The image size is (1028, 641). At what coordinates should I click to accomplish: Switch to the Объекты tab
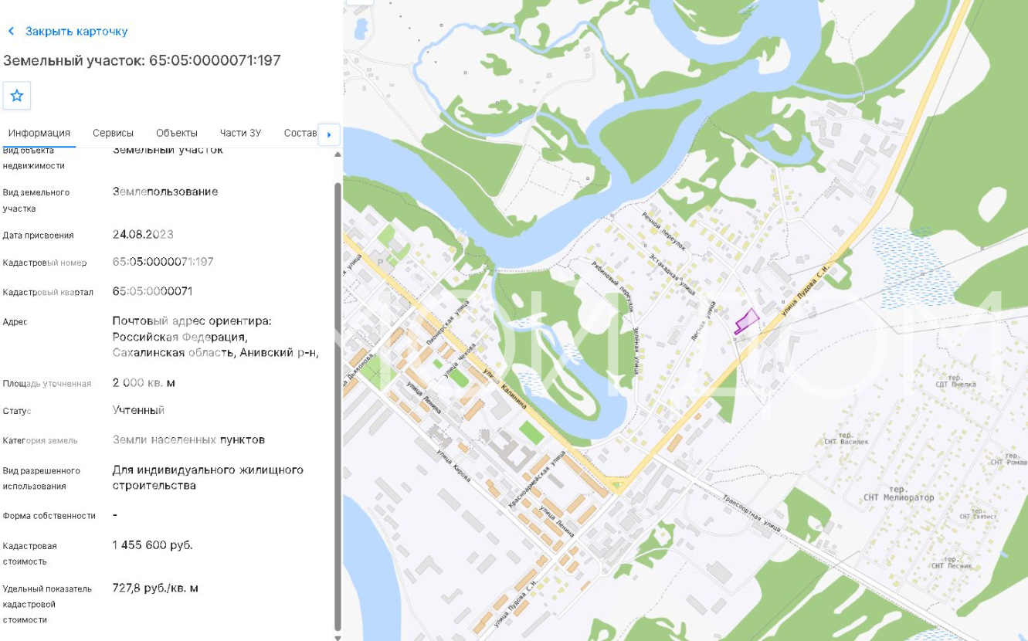coord(176,133)
